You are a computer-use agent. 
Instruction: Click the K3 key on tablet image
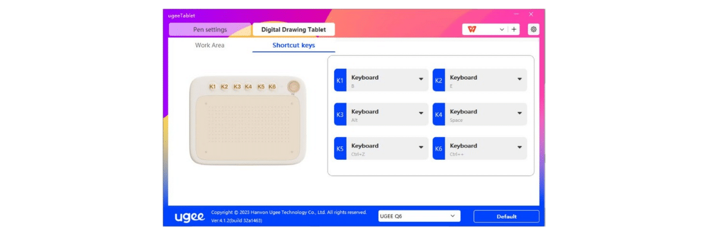click(x=237, y=87)
